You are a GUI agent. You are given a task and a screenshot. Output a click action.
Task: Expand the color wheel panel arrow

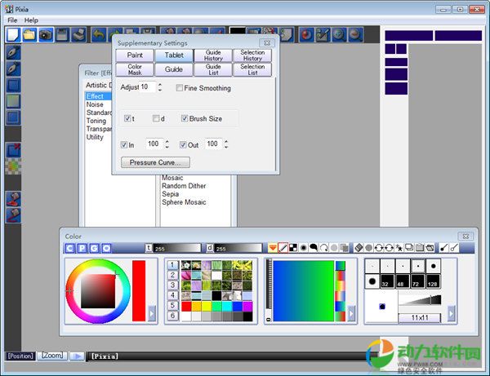[x=152, y=312]
